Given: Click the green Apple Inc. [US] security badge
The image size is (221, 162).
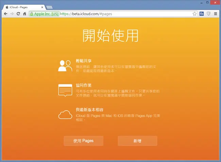Looking at the screenshot, I should [x=44, y=14].
